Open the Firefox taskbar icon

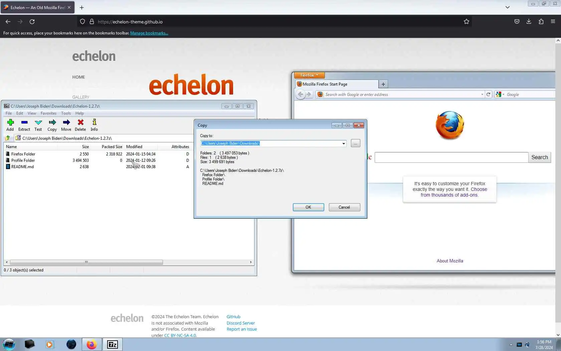coord(91,344)
